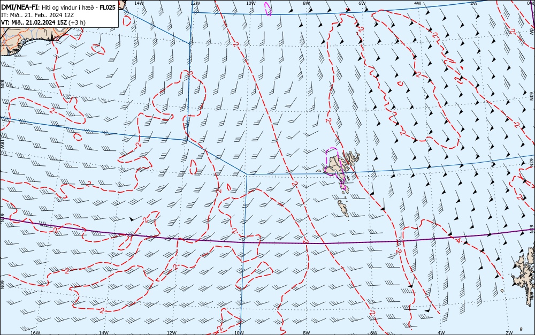535x335 pixels.
Task: Click the 10W longitude label on the bottom edge
Action: point(239,333)
